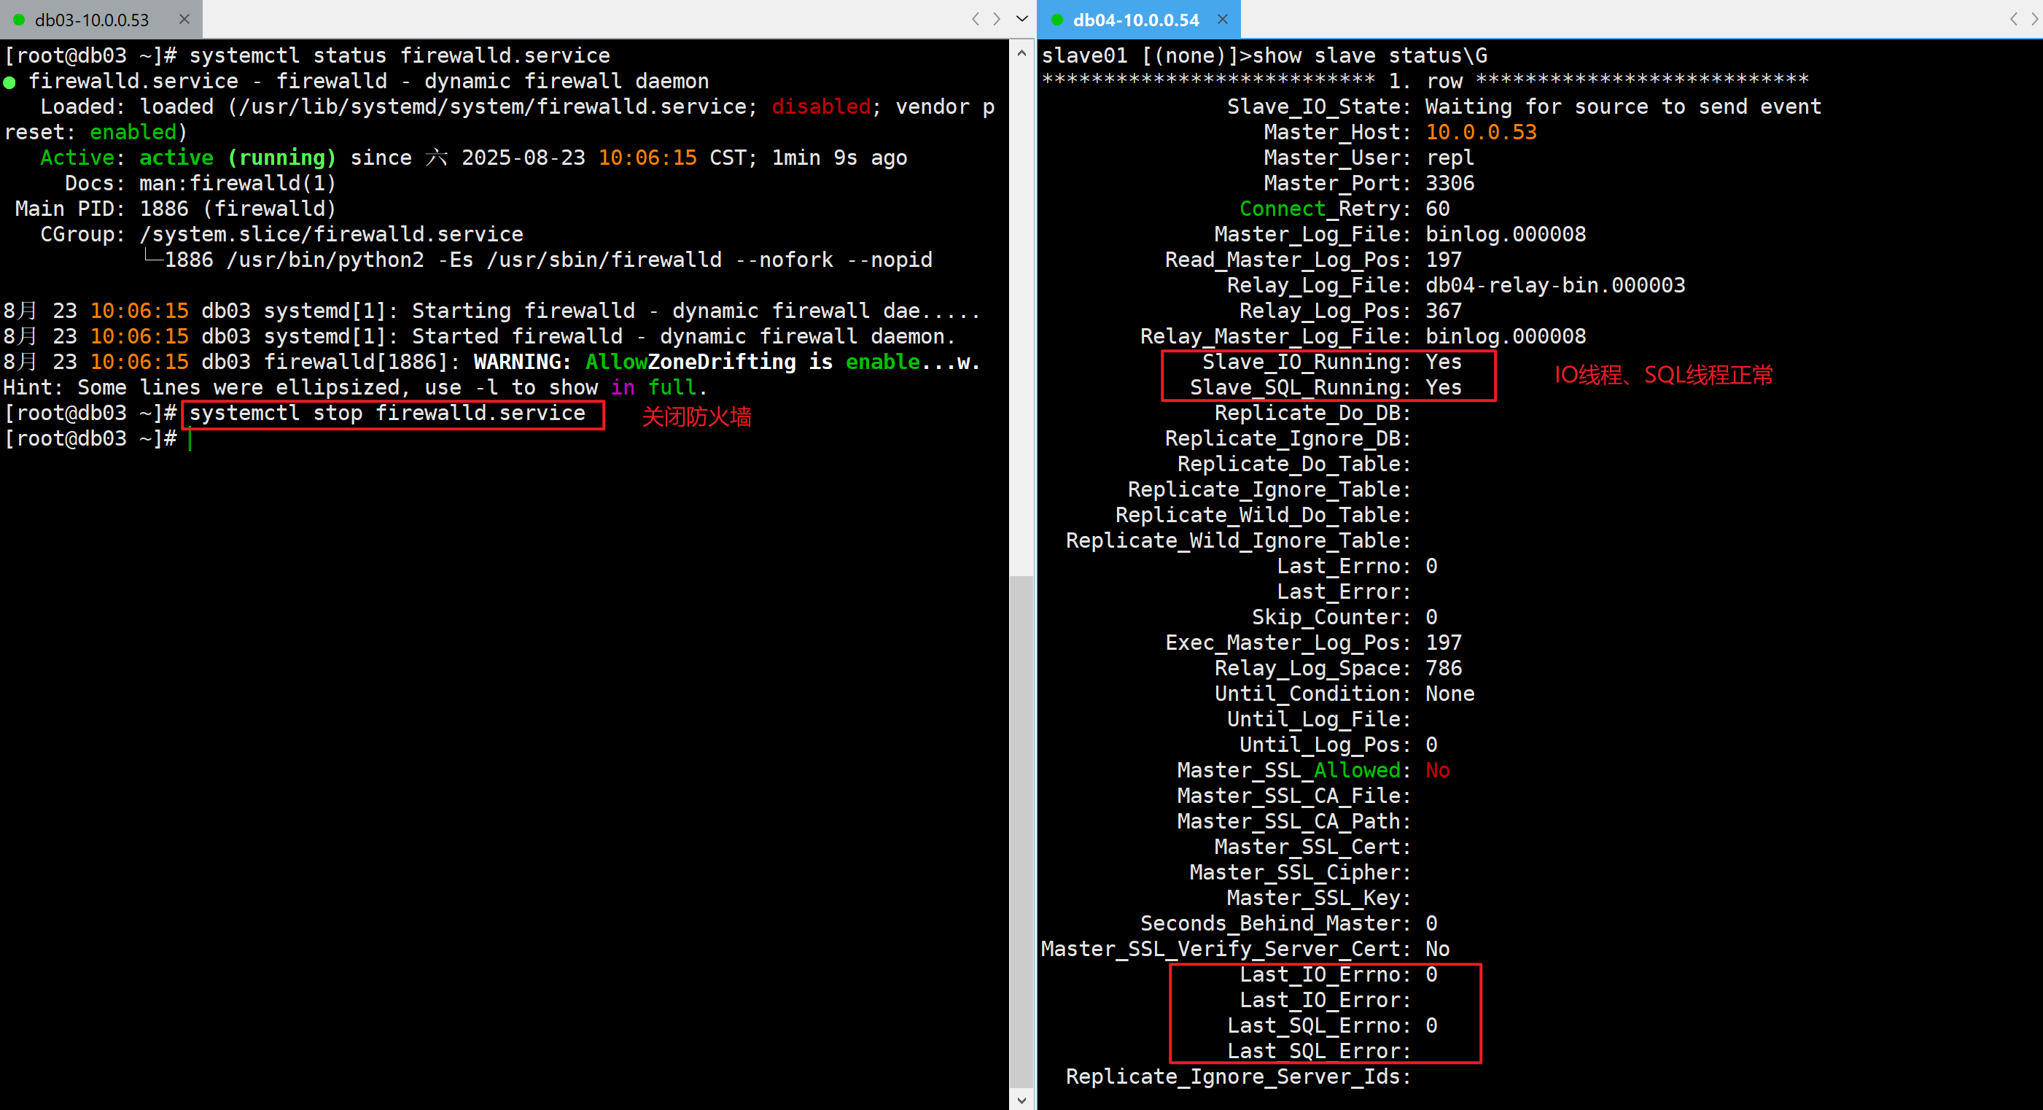2043x1110 pixels.
Task: Close the db04-10.0.0.54 tab
Action: 1223,19
